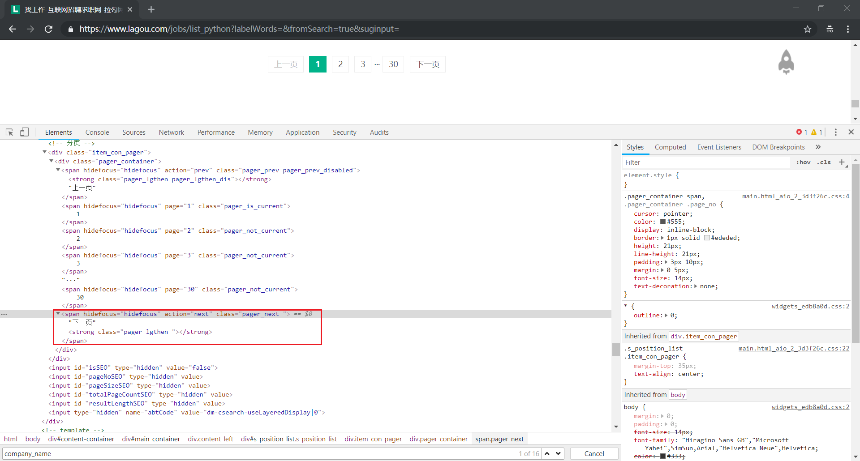Click the rocket back-to-top icon
This screenshot has width=860, height=461.
coord(786,62)
